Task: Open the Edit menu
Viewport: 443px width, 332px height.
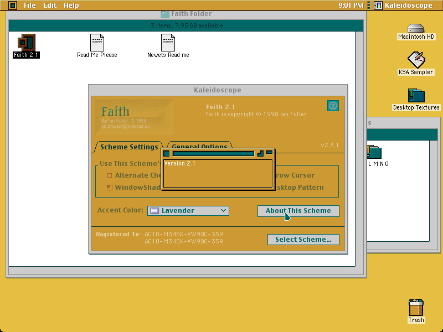Action: click(x=50, y=6)
